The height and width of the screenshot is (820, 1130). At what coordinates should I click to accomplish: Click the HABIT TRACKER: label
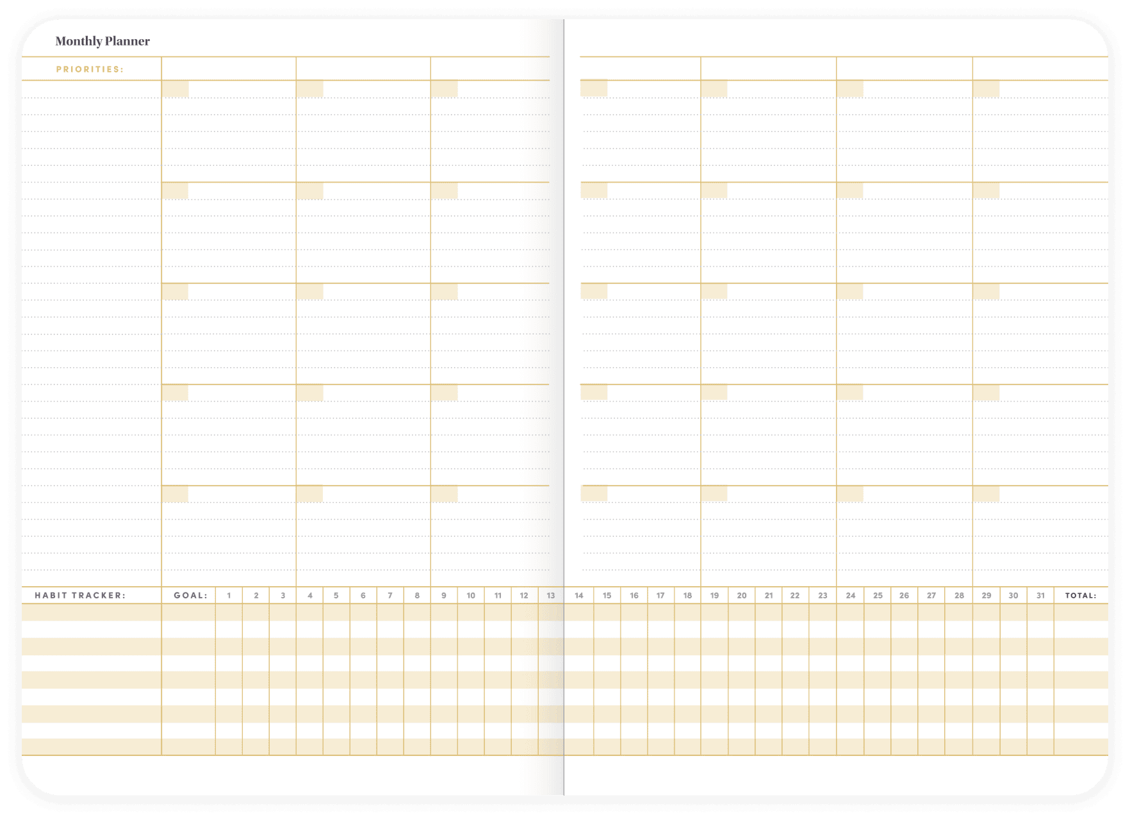[80, 595]
